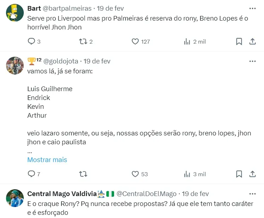Bookmark goldojota's tweet
The image size is (264, 218).
[239, 174]
